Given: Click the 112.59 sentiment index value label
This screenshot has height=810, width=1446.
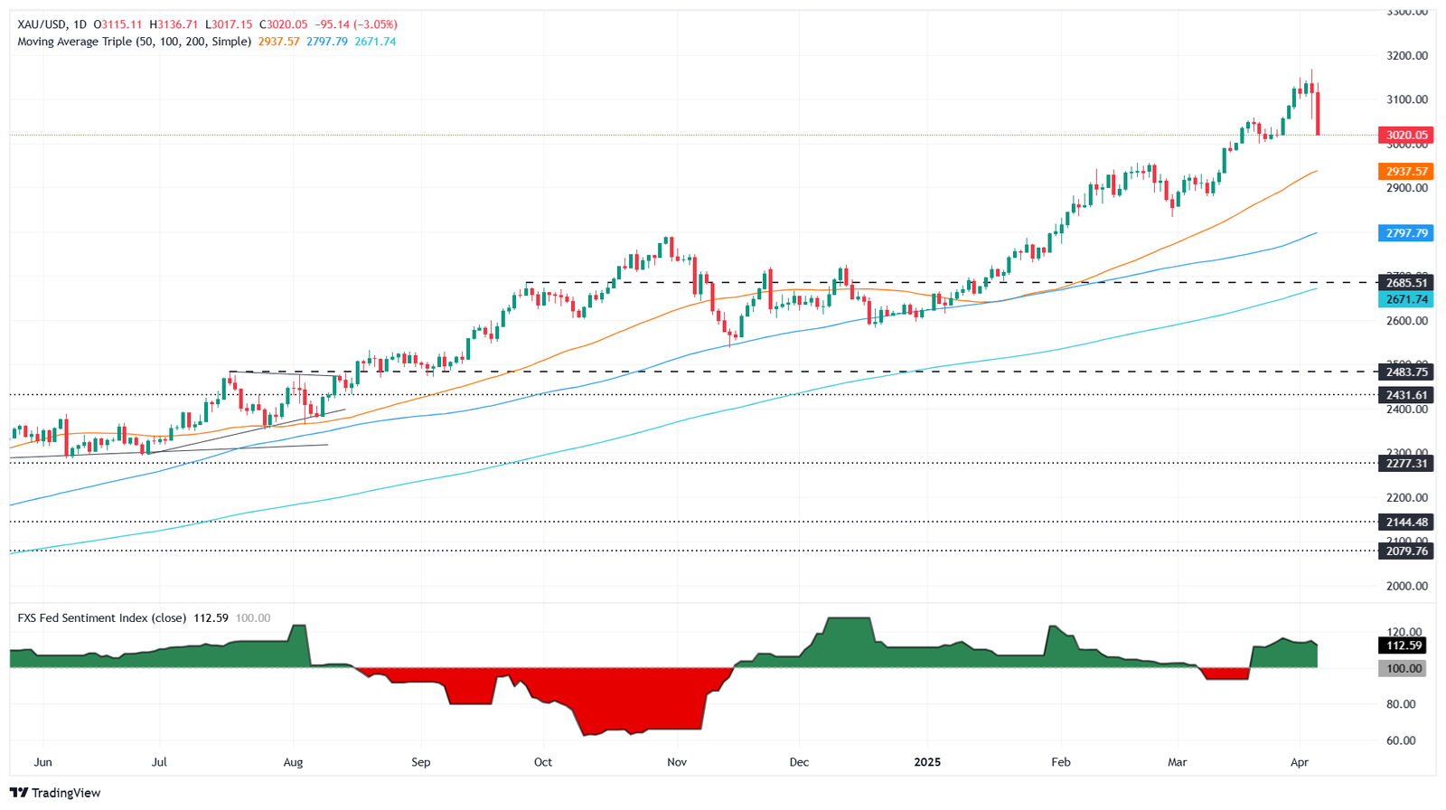Looking at the screenshot, I should (x=1402, y=645).
